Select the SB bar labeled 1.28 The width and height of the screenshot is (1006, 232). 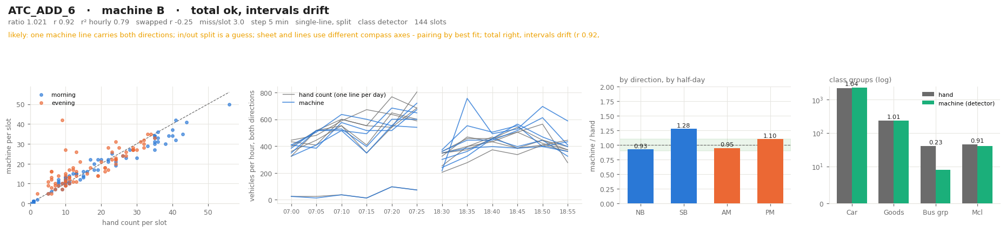683,166
